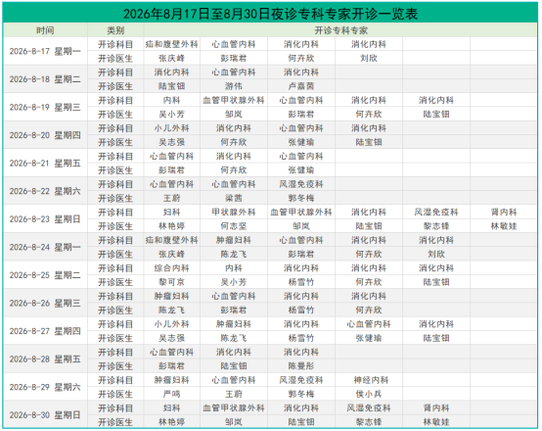
Task: Select the 类别 column header
Action: (x=115, y=30)
